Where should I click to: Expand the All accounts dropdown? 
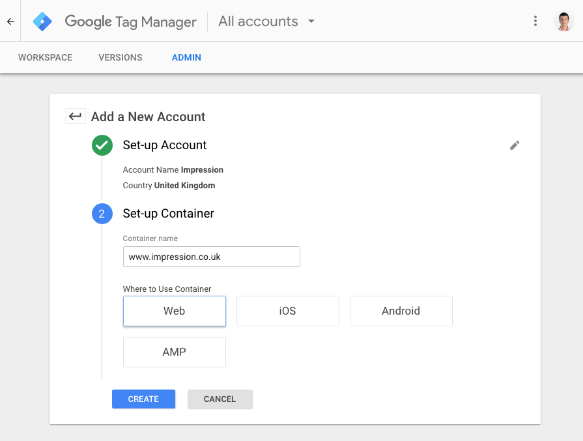266,21
